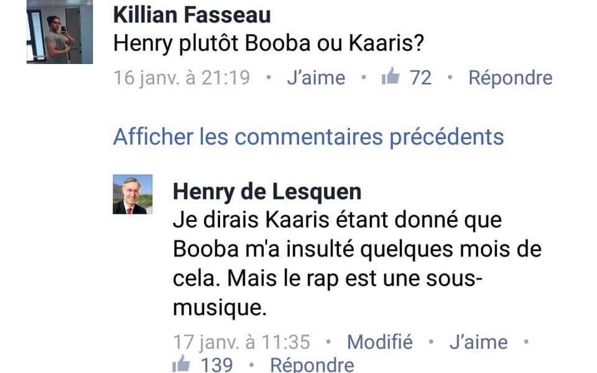Click the thumbs-up icon beside 72
This screenshot has height=373, width=597.
tap(390, 78)
